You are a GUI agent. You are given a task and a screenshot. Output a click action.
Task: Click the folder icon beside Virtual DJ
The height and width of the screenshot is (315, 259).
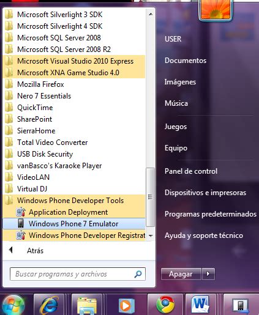pyautogui.click(x=9, y=189)
